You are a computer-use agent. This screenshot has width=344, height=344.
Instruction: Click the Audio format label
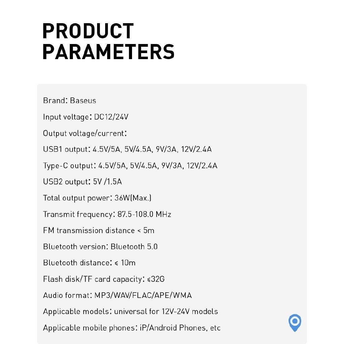pyautogui.click(x=67, y=295)
